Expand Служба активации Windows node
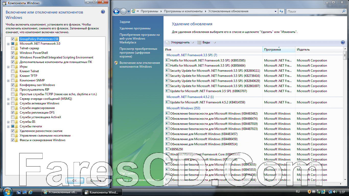 click(x=8, y=104)
